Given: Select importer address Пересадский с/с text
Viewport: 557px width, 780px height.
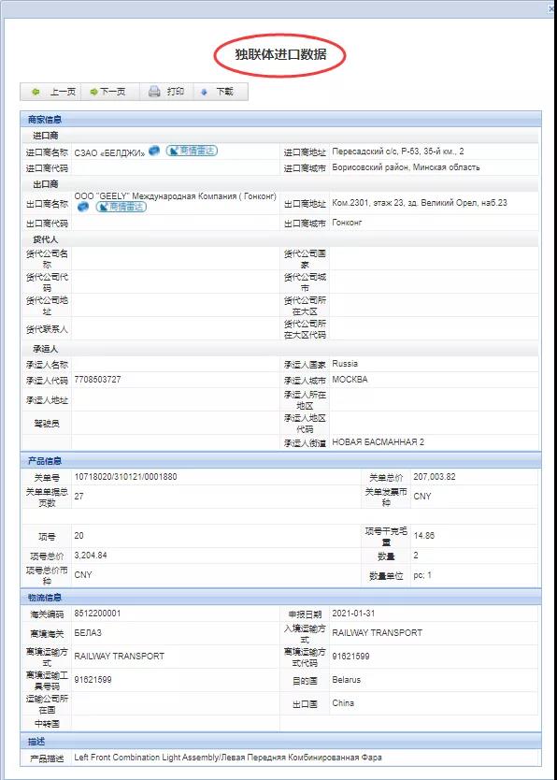Looking at the screenshot, I should pyautogui.click(x=398, y=152).
